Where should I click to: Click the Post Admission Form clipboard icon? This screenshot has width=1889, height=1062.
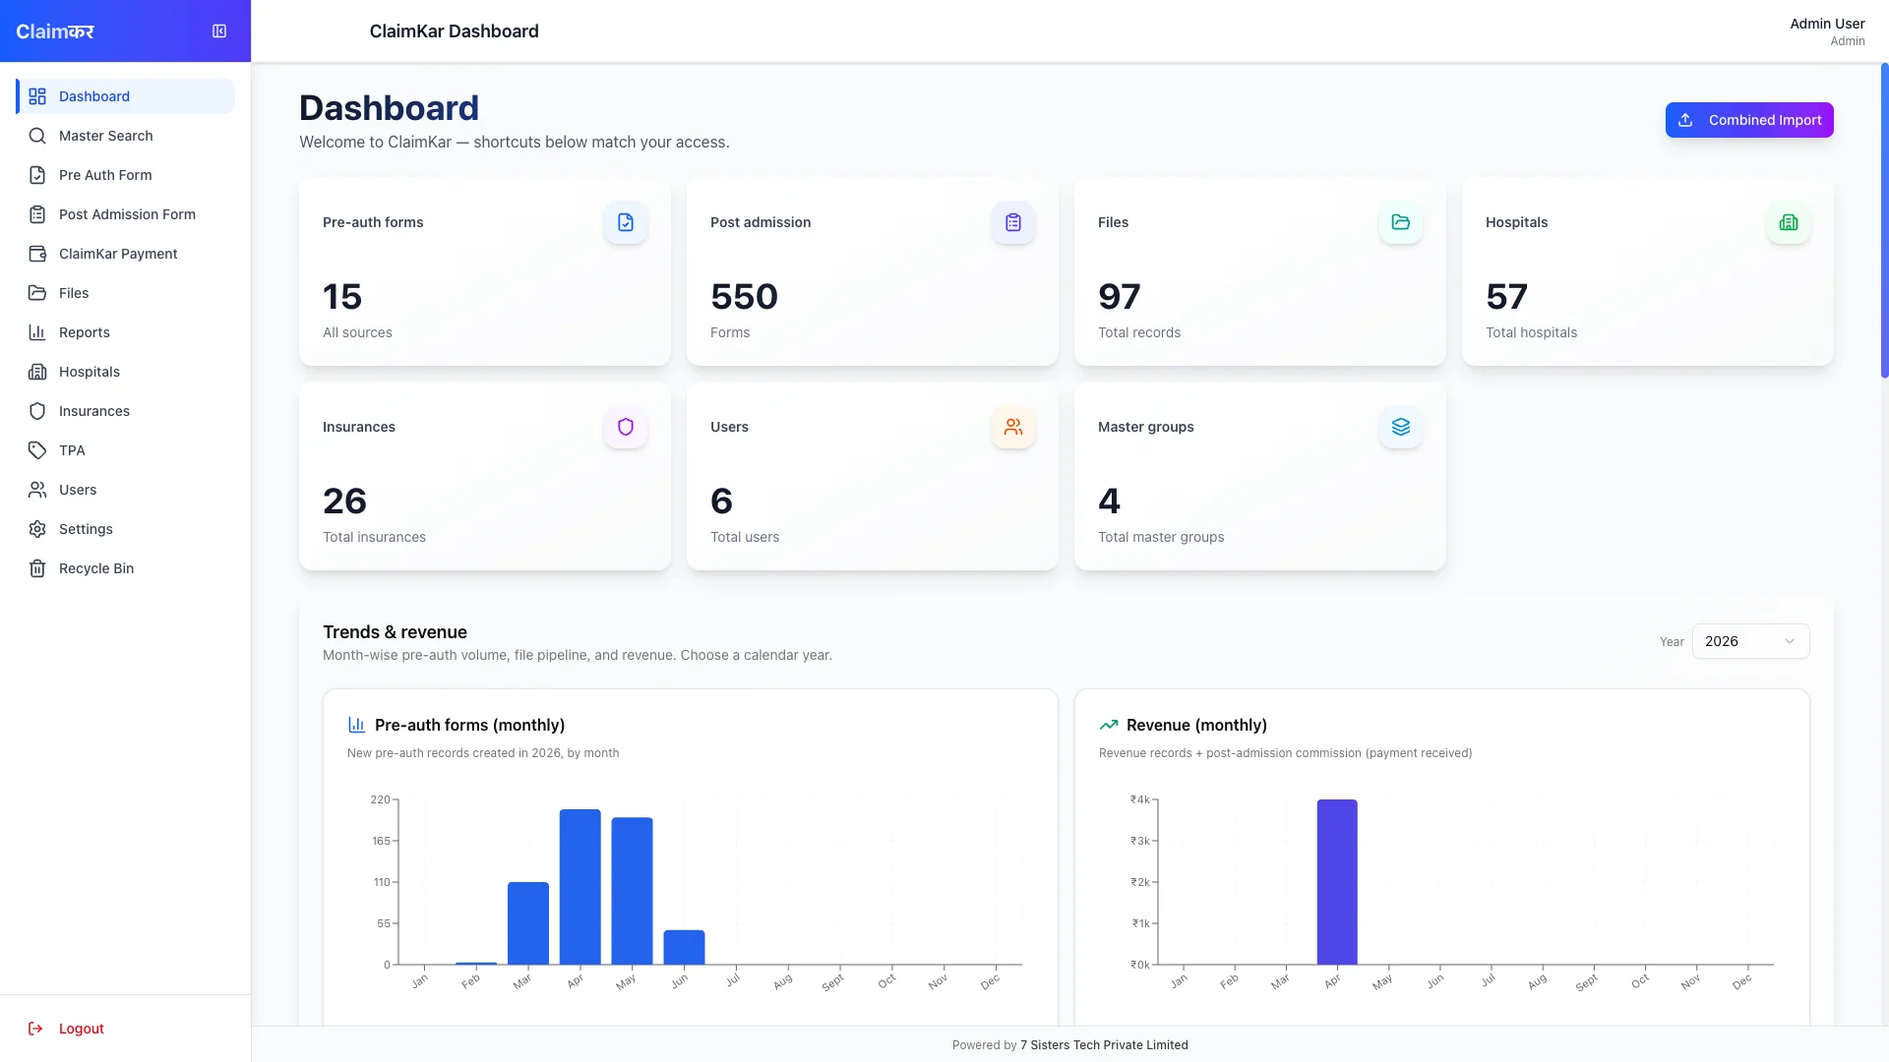coord(37,214)
